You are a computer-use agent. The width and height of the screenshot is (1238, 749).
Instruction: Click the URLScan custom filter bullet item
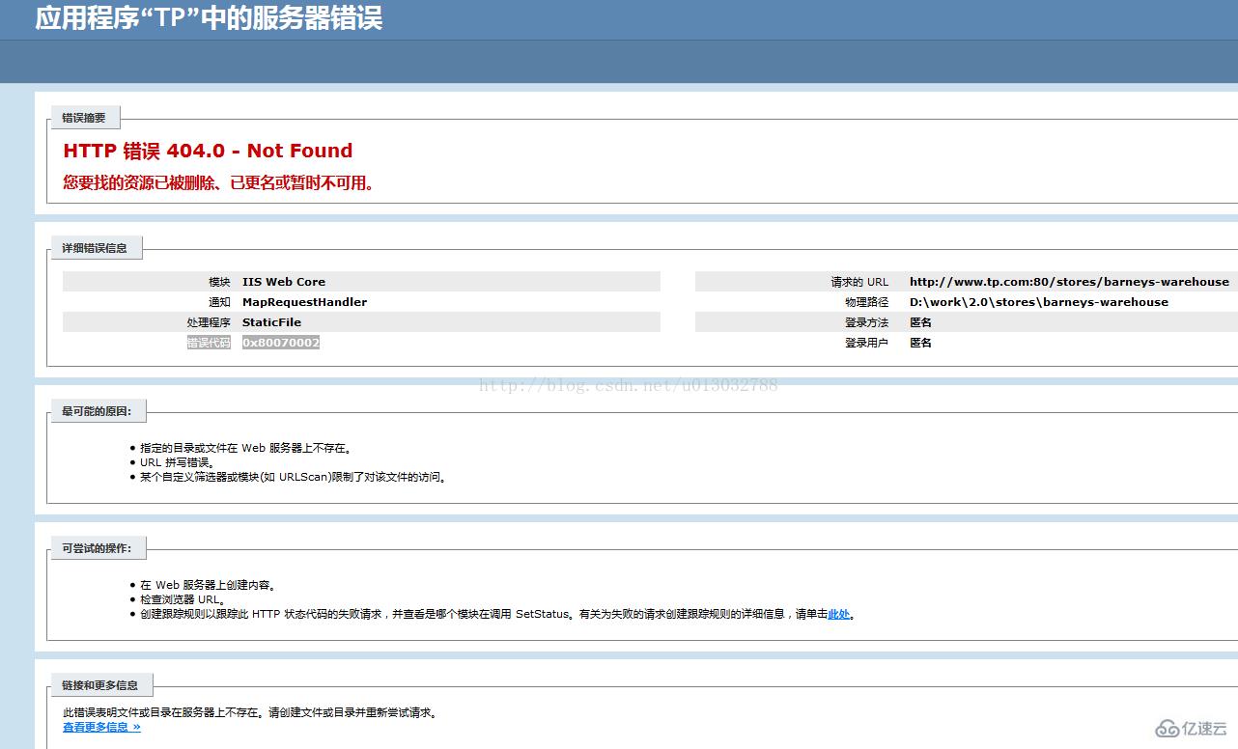click(x=294, y=477)
